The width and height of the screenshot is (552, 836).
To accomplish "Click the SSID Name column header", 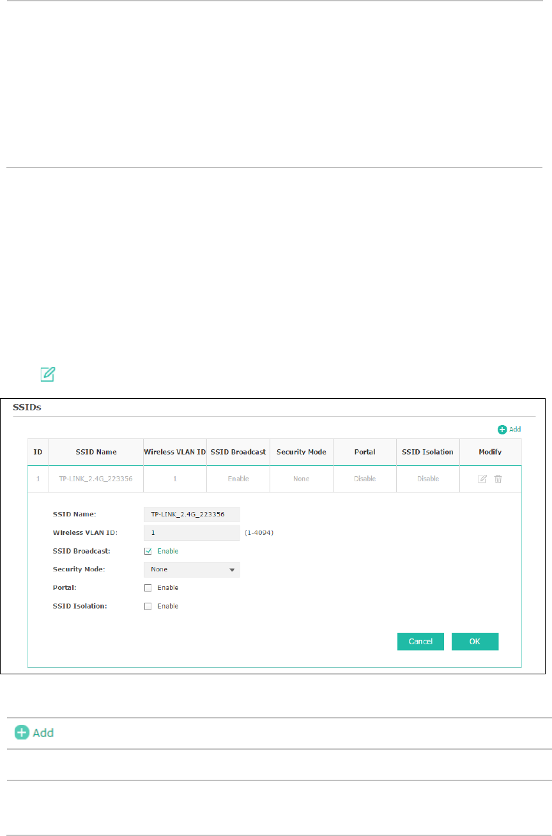I will click(x=96, y=452).
